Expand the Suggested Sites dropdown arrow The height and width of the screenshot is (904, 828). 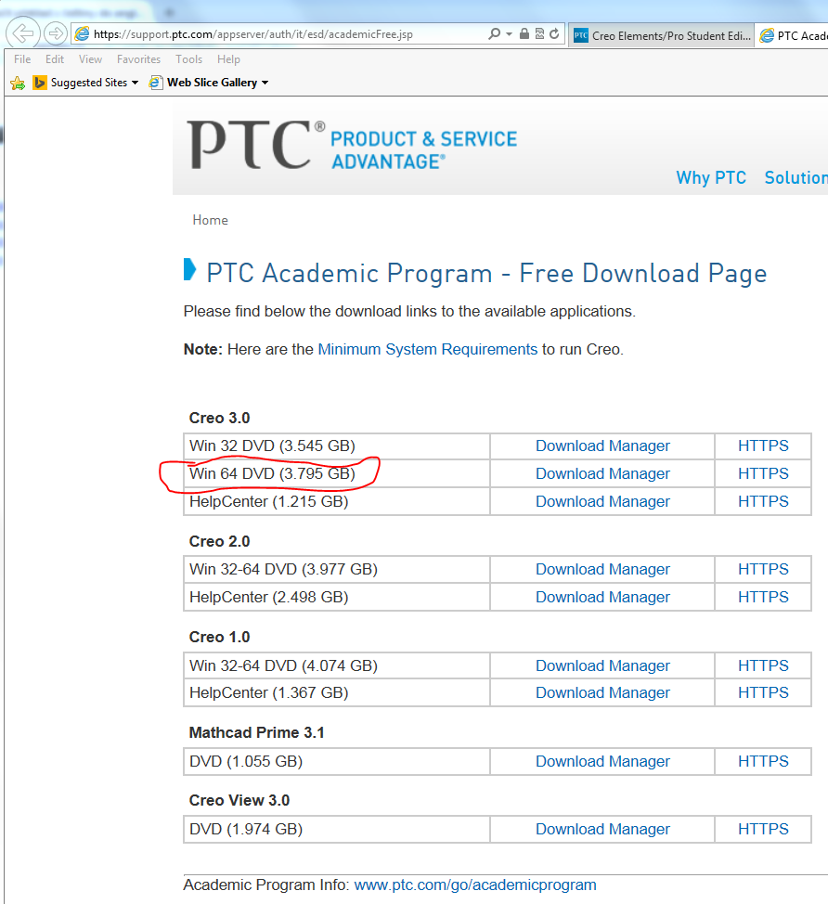pos(135,83)
